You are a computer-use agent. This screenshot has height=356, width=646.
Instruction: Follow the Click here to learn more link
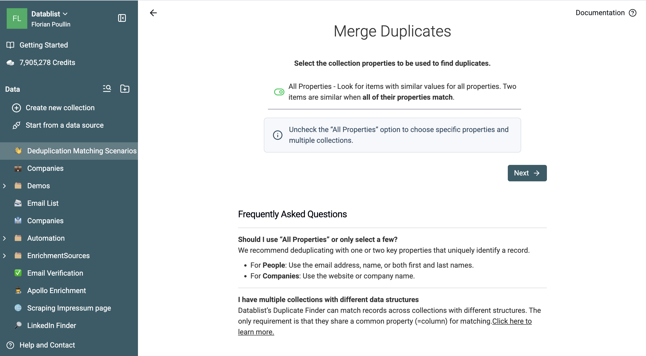(385, 326)
